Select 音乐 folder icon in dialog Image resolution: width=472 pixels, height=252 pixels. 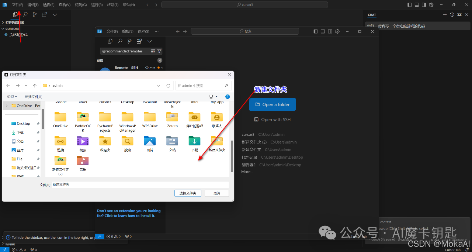(83, 160)
